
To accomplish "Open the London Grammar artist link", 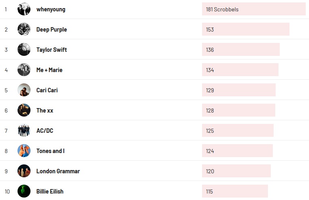I will 58,171.
